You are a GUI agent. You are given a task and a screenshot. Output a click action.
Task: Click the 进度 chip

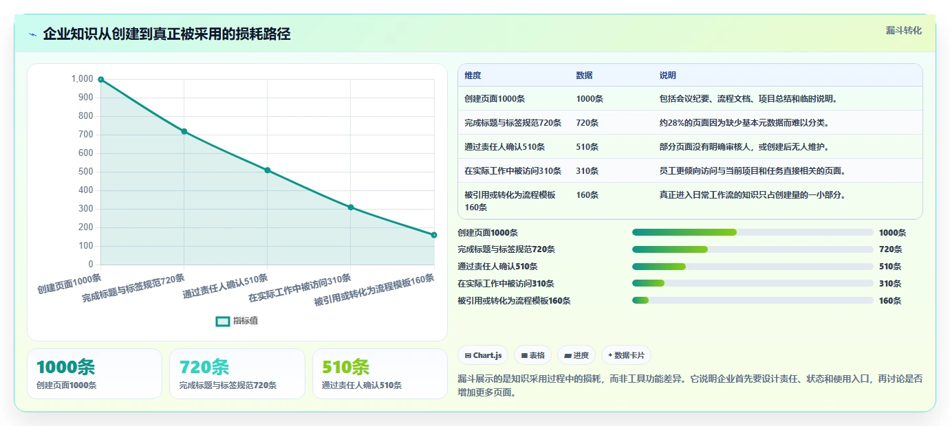point(576,355)
